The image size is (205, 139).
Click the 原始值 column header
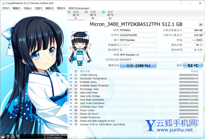[x=195, y=71]
